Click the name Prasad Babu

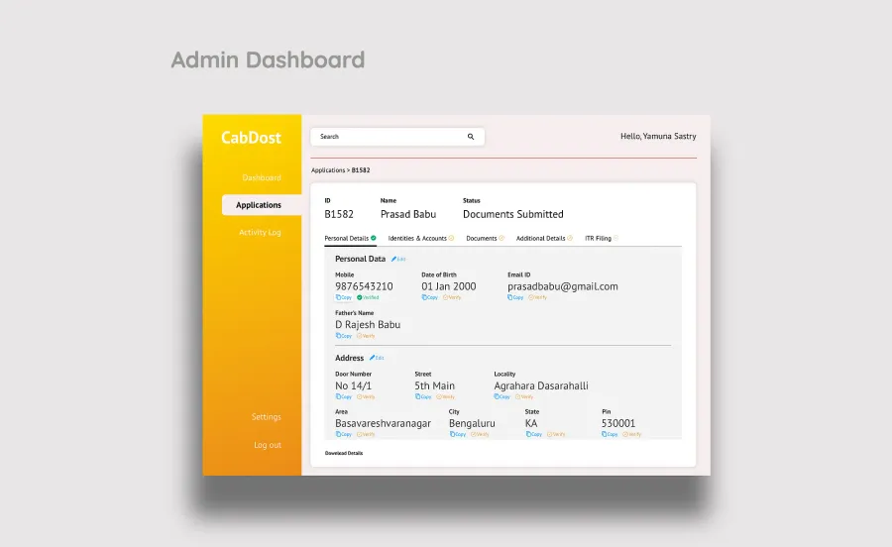408,214
